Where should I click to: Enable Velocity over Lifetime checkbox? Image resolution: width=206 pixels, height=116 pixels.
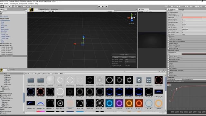[168, 40]
